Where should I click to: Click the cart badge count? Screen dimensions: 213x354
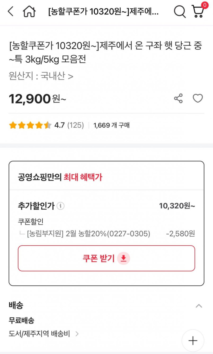[x=205, y=5]
